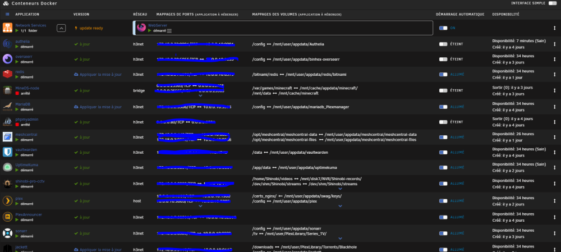Click the MineOS-node container icon
Viewport: 561px width, 252px height.
click(x=7, y=90)
